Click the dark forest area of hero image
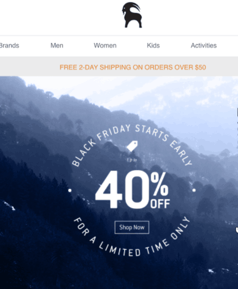This screenshot has height=289, width=238. point(37,249)
